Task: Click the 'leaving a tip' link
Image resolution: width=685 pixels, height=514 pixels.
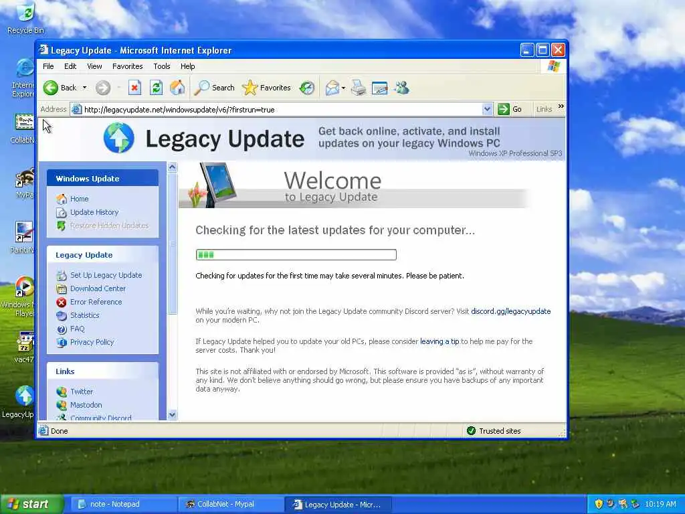Action: click(439, 341)
